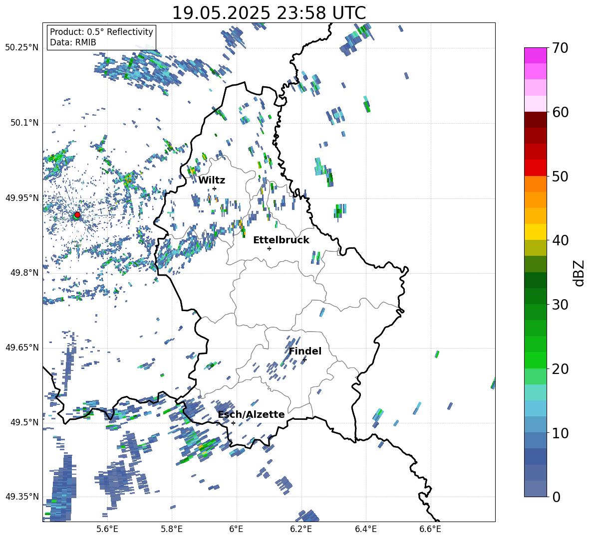
Task: Click the 6°E longitude label
Action: 236,529
